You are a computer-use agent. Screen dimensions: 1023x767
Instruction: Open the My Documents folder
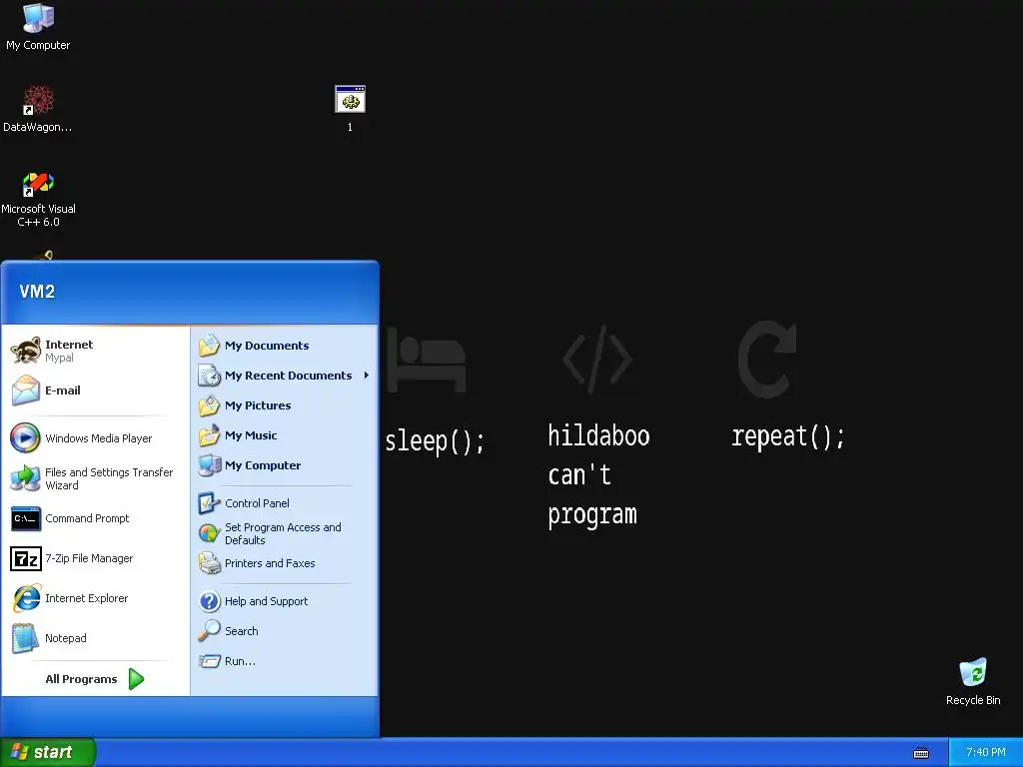click(x=285, y=346)
